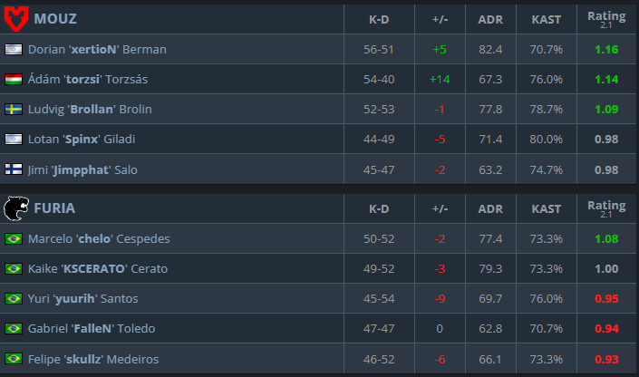Click the Brazil flag beside skullz
The width and height of the screenshot is (639, 377).
(x=14, y=359)
